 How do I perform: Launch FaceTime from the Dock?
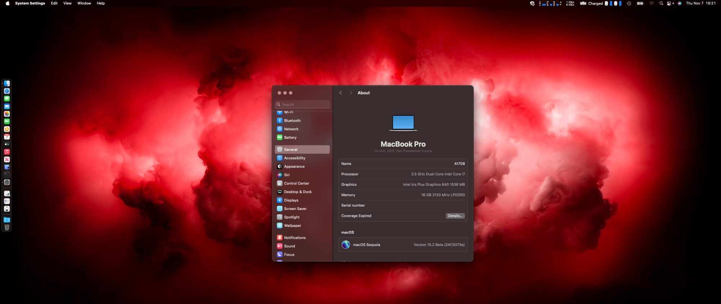(x=7, y=121)
